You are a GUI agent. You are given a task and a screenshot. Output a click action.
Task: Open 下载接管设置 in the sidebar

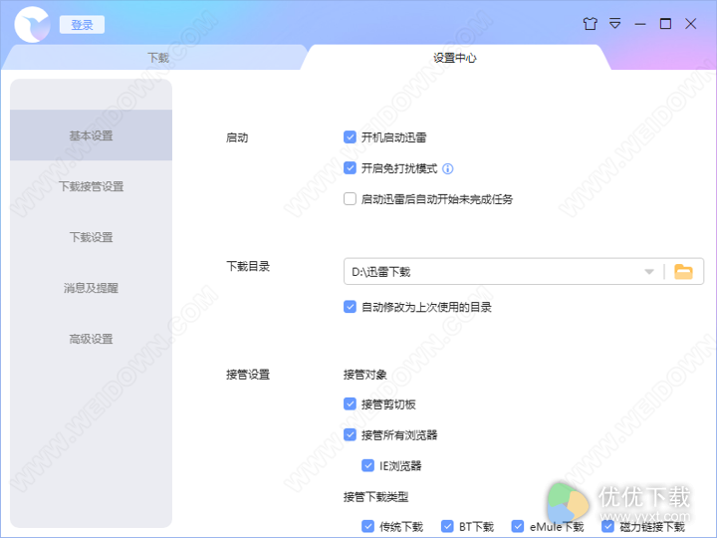[91, 186]
